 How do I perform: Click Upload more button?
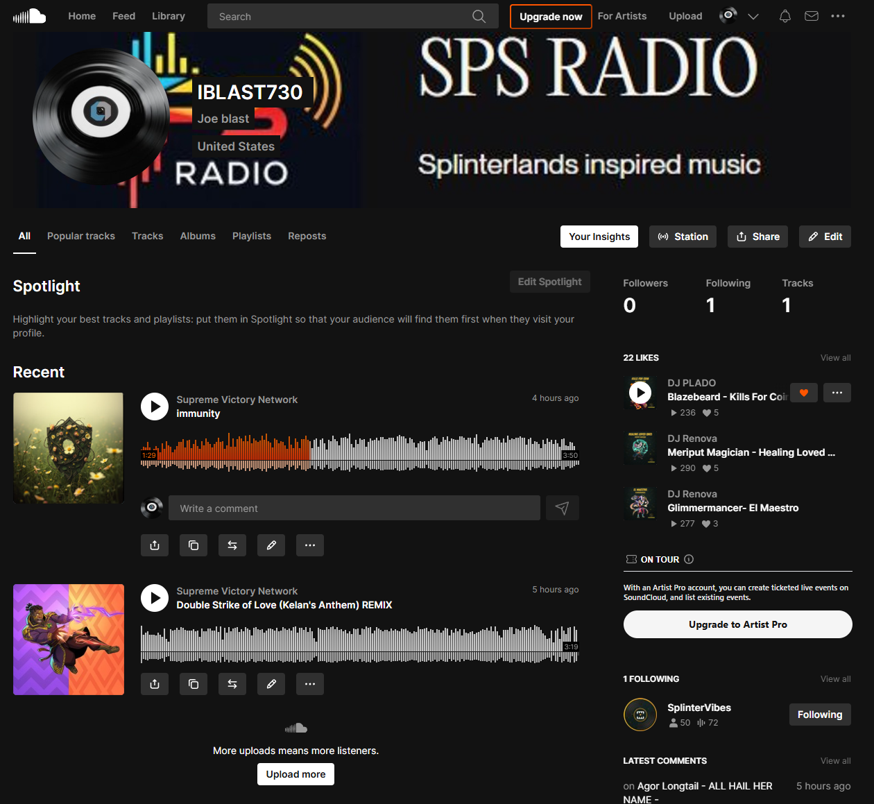295,774
